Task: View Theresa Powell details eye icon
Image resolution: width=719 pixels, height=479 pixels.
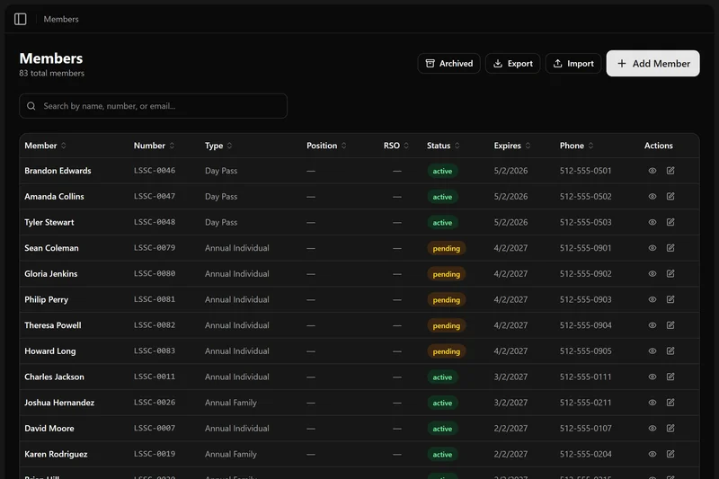Action: tap(652, 325)
